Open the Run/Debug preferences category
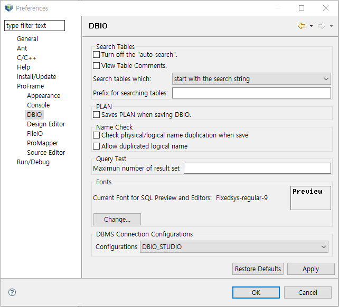 (33, 162)
